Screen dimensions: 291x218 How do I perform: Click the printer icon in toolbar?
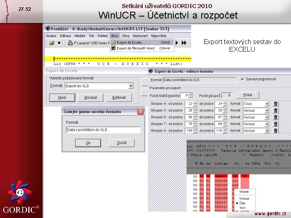pos(70,43)
